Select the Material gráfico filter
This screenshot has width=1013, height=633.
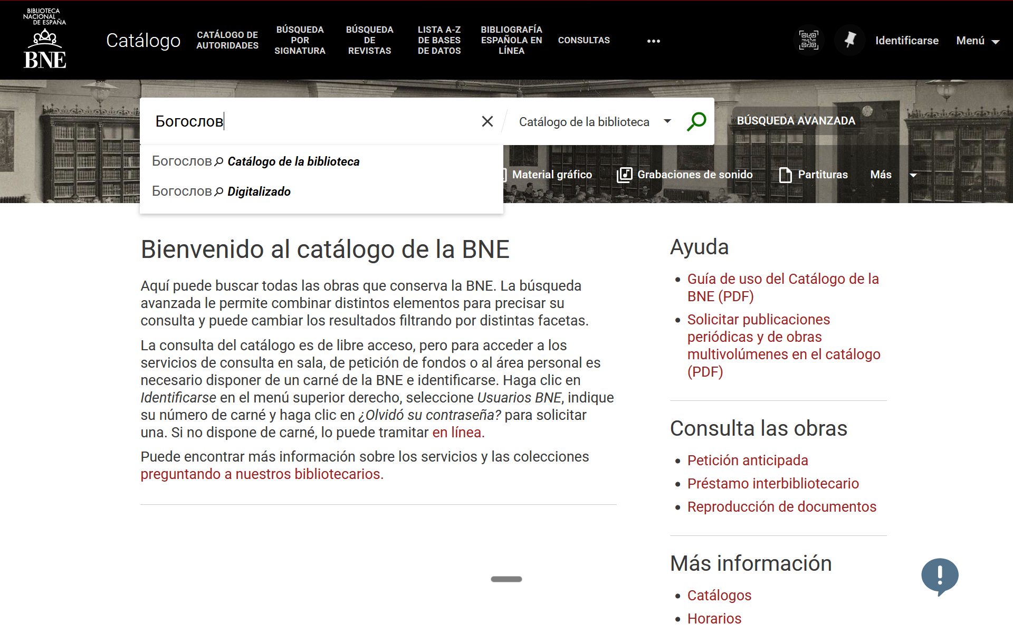point(551,175)
